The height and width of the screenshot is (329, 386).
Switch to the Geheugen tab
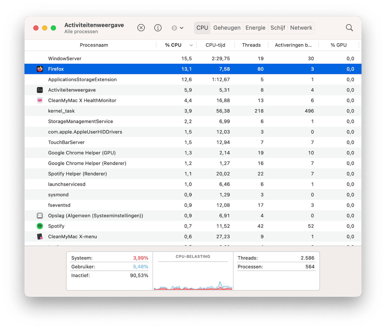pyautogui.click(x=227, y=28)
